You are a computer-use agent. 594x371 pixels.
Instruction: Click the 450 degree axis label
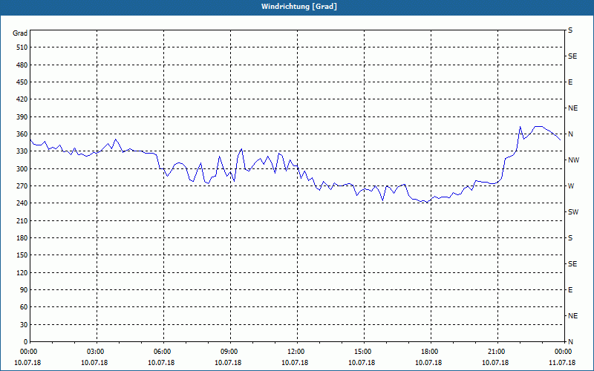(22, 82)
